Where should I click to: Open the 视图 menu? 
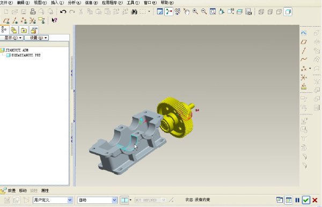[x=40, y=3]
